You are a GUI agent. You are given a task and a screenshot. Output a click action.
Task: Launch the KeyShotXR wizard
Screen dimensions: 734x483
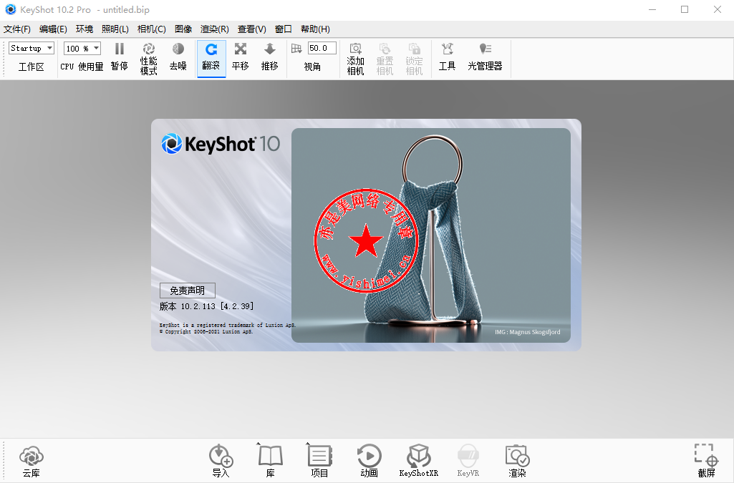point(418,461)
